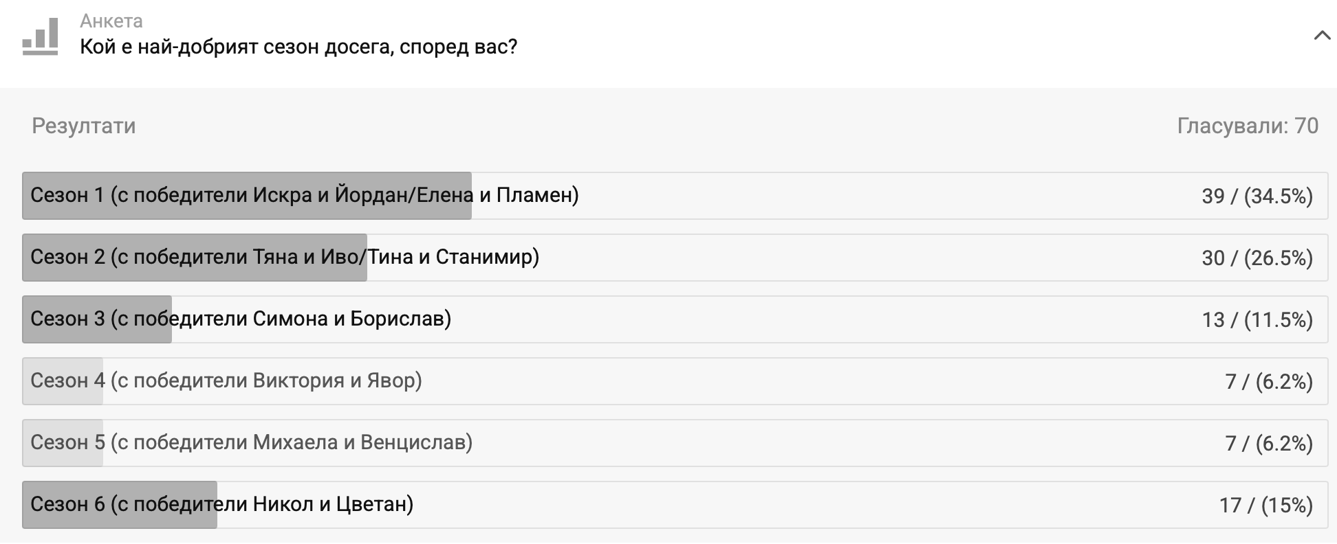Screen dimensions: 1337x544
Task: Choose Сезон 4 with Виктория и Явор
Action: (x=226, y=381)
